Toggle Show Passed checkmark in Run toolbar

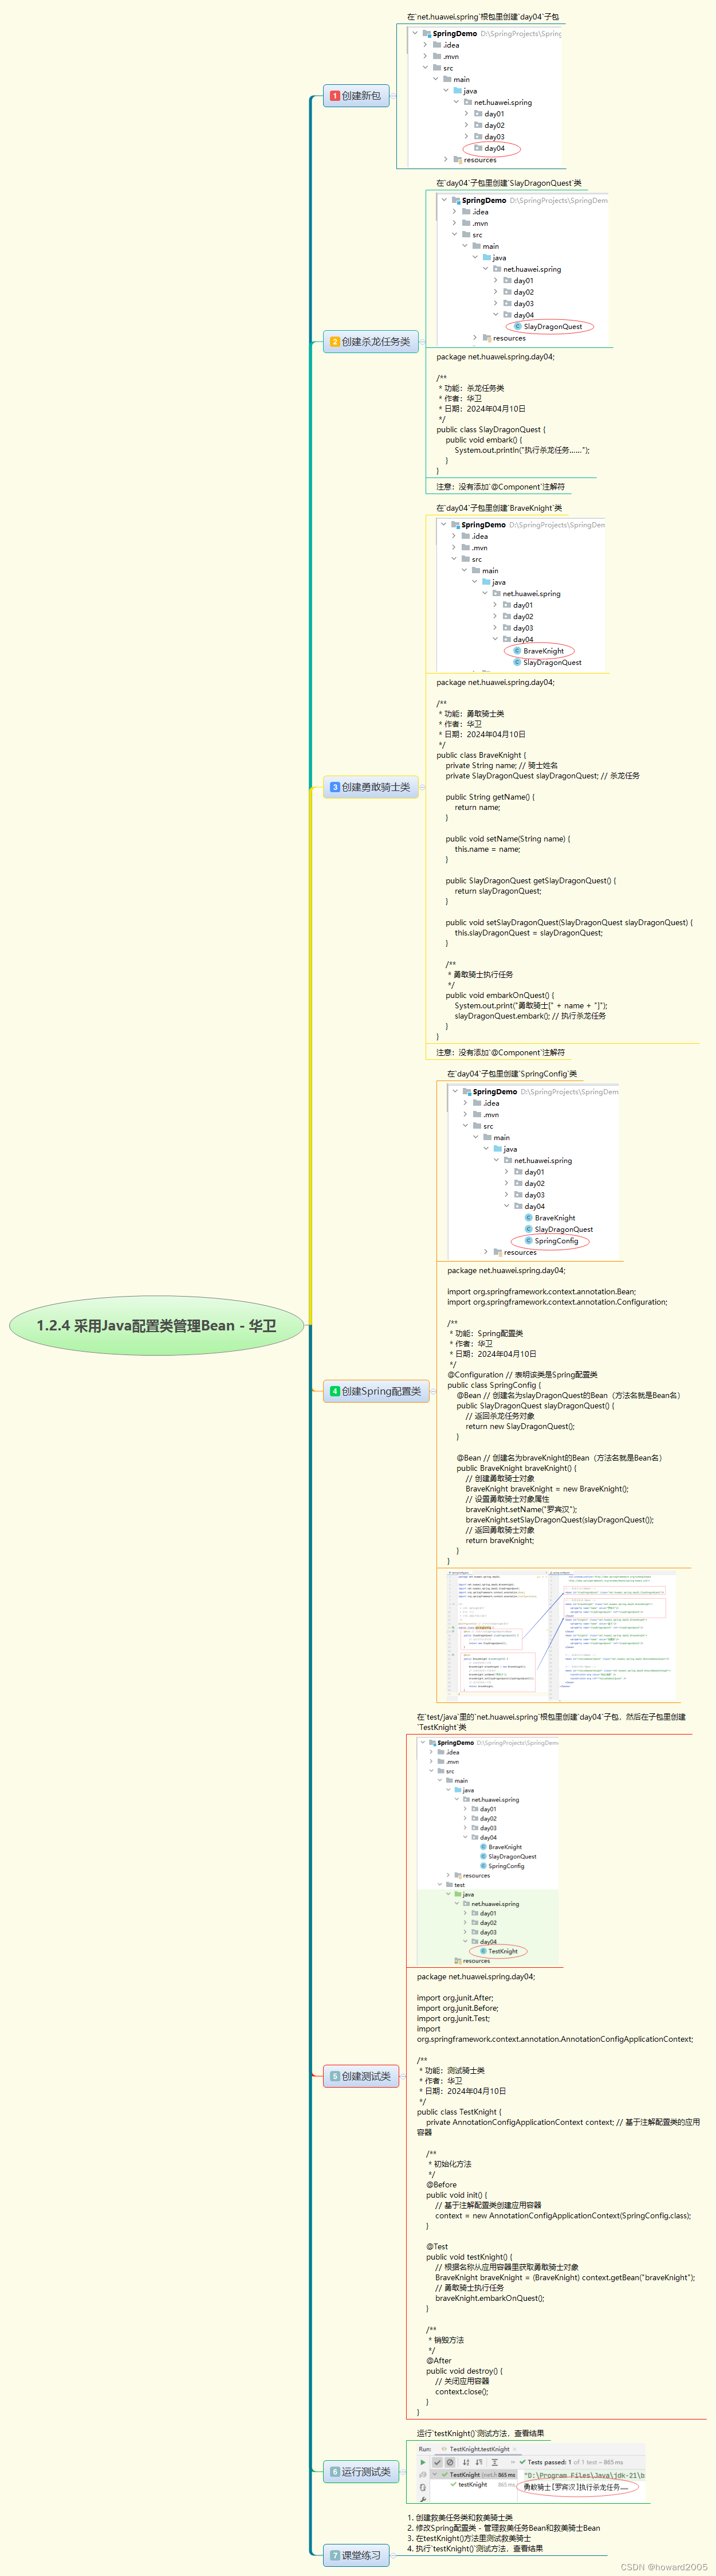(x=438, y=2463)
